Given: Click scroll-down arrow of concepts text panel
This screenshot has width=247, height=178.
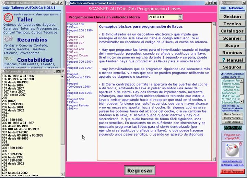Looking at the screenshot, I should (x=214, y=159).
